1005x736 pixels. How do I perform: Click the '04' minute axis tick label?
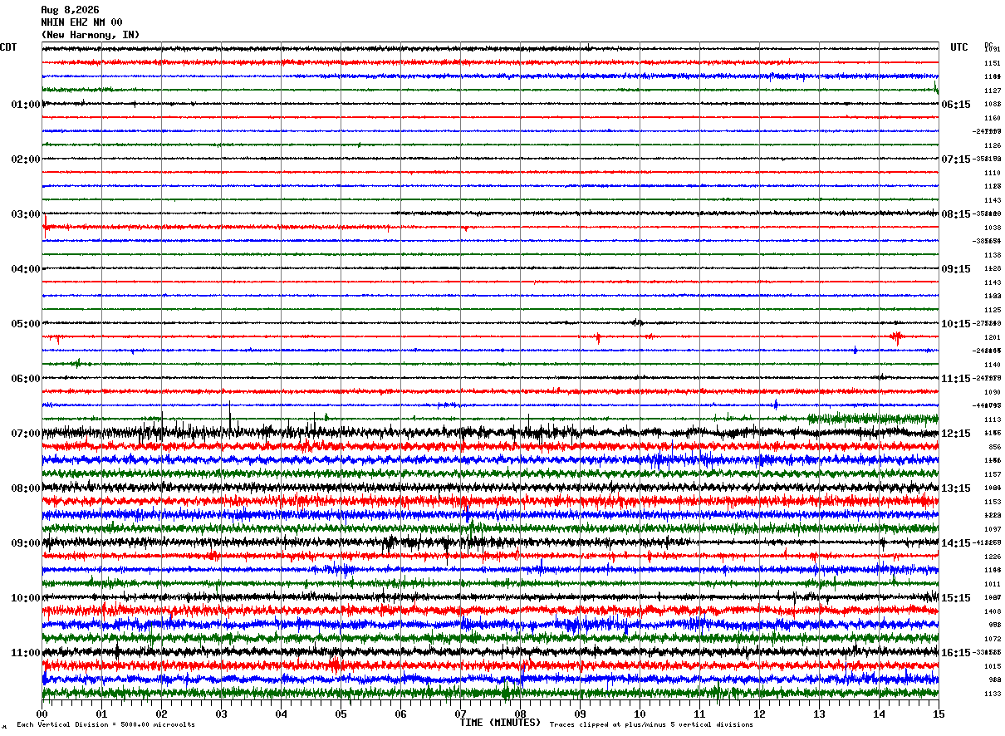pos(282,714)
